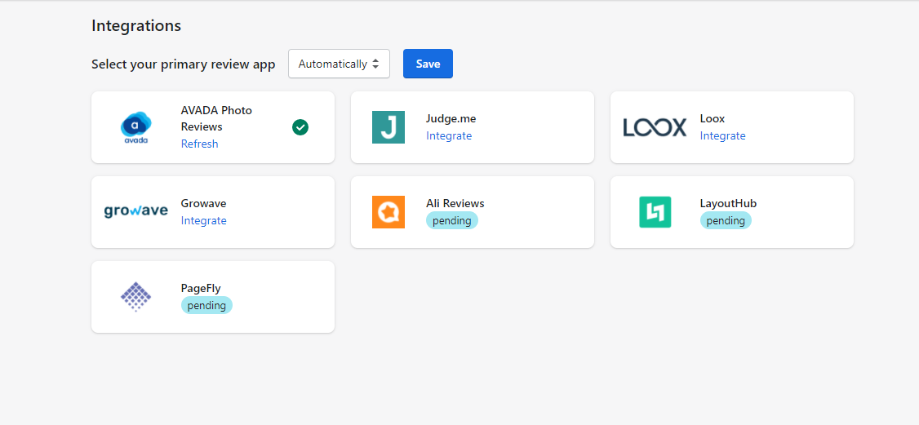Image resolution: width=919 pixels, height=425 pixels.
Task: Click the pending badge under Ali Reviews
Action: [452, 221]
